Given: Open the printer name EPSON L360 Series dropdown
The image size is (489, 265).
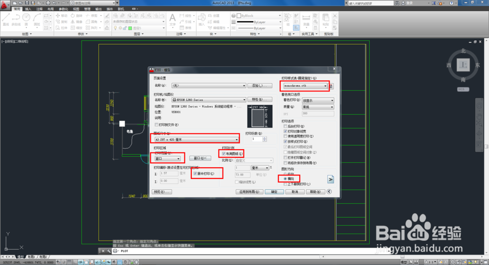Looking at the screenshot, I should [x=209, y=100].
